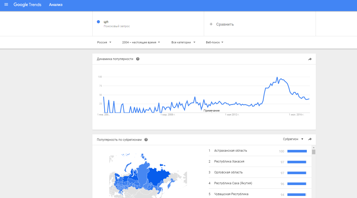Expand the 2004 – настоящее время dropdown

pos(141,42)
